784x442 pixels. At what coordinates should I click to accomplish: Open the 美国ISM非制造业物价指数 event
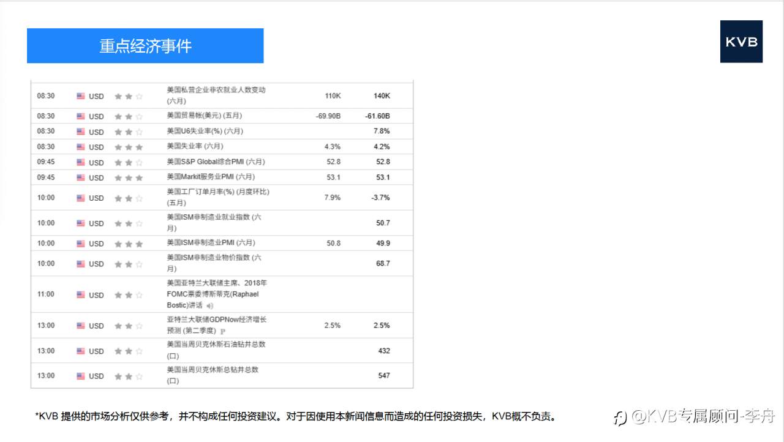[214, 263]
